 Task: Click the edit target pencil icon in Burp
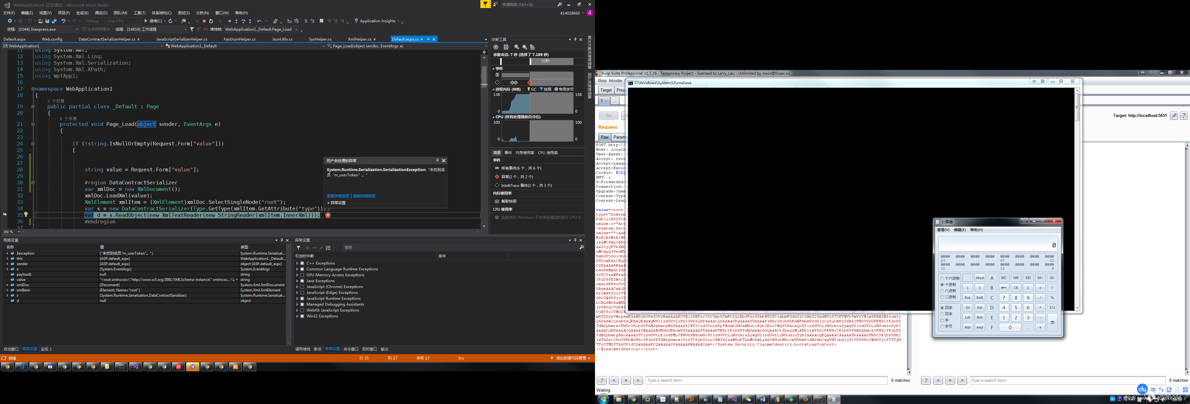tap(1173, 116)
